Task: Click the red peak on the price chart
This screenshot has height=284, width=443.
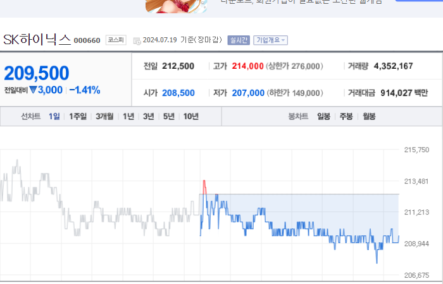Action: pyautogui.click(x=204, y=186)
